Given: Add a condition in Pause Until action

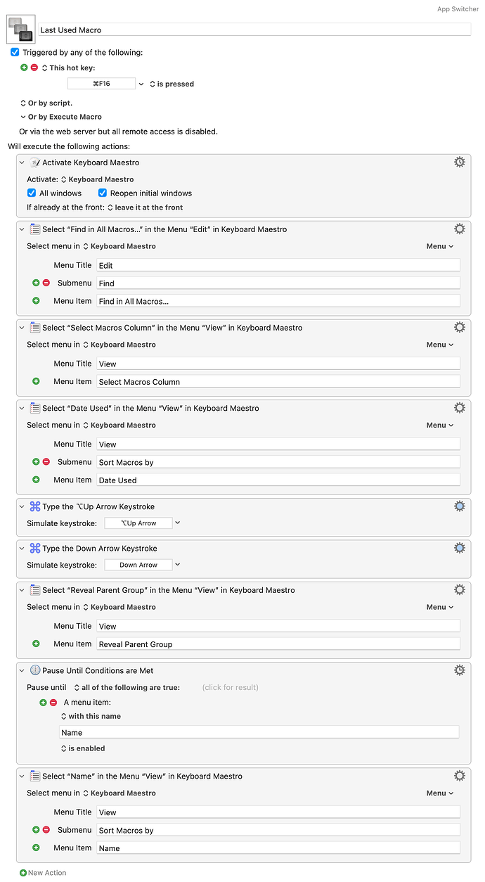Looking at the screenshot, I should pyautogui.click(x=43, y=702).
